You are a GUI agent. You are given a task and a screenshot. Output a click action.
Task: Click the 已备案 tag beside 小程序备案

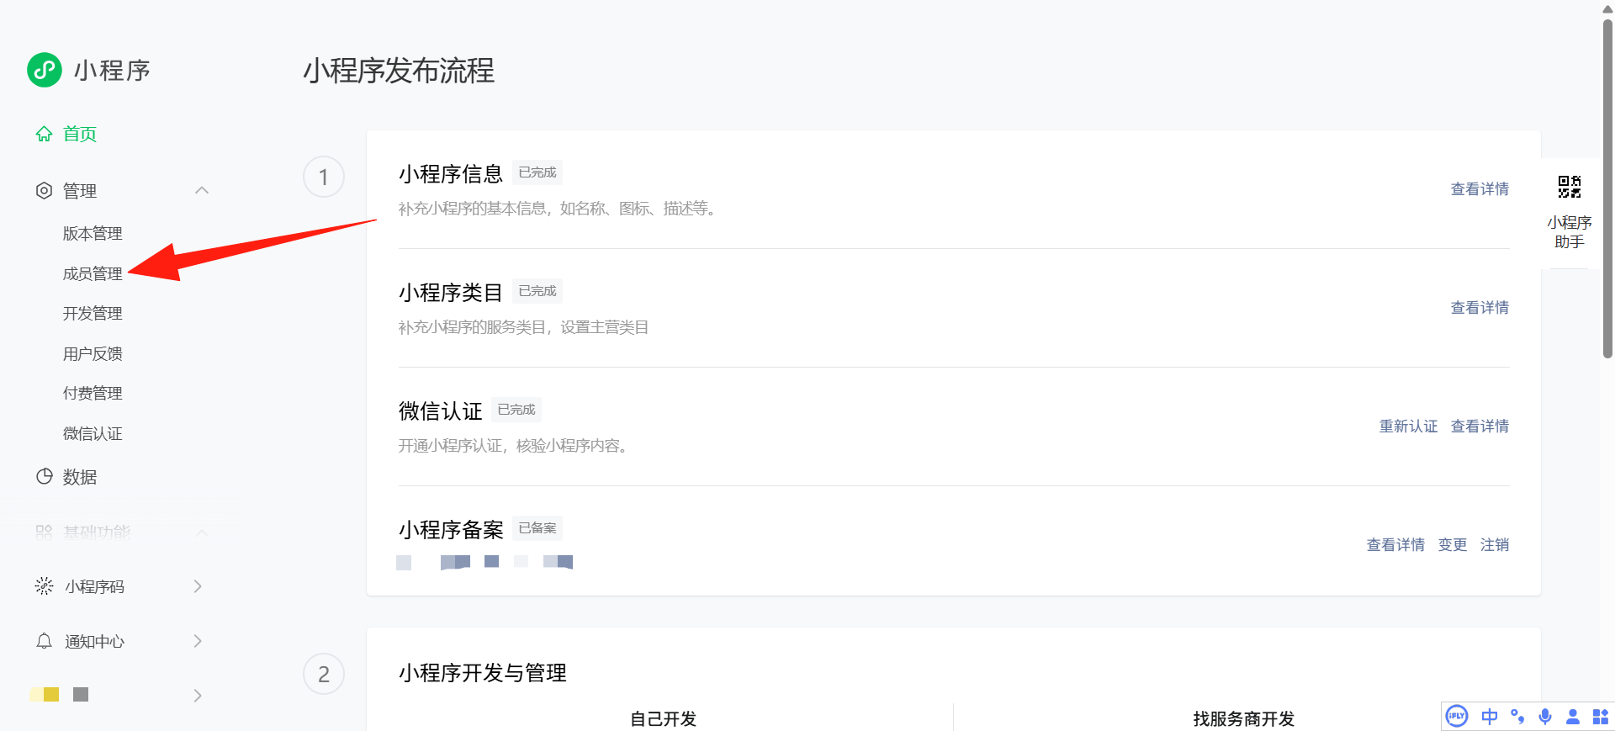click(x=537, y=528)
